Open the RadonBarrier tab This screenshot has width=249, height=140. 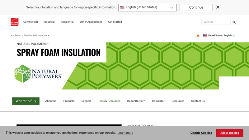tap(136, 101)
